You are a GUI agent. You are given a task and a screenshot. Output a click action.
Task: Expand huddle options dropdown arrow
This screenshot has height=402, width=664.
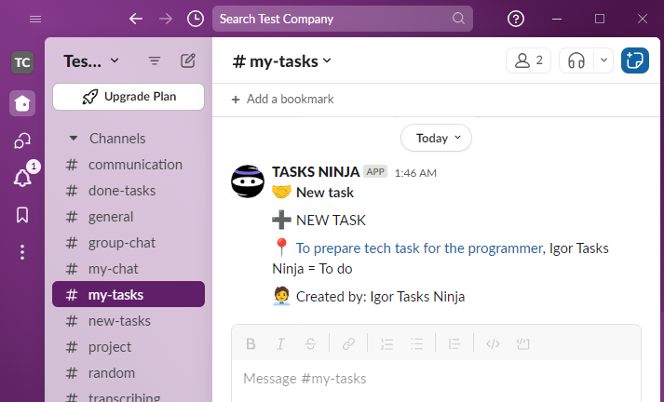tap(603, 60)
